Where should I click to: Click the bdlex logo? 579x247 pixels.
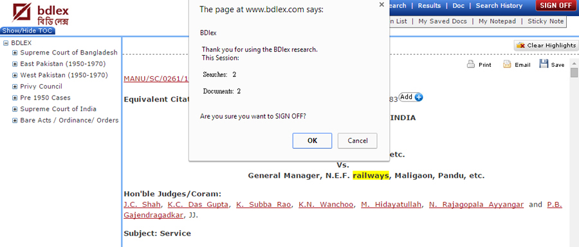[x=41, y=14]
